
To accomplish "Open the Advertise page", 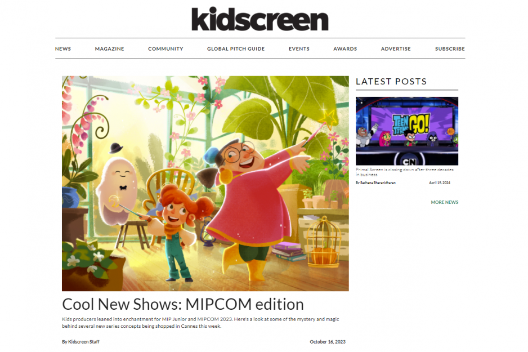I will pos(396,49).
